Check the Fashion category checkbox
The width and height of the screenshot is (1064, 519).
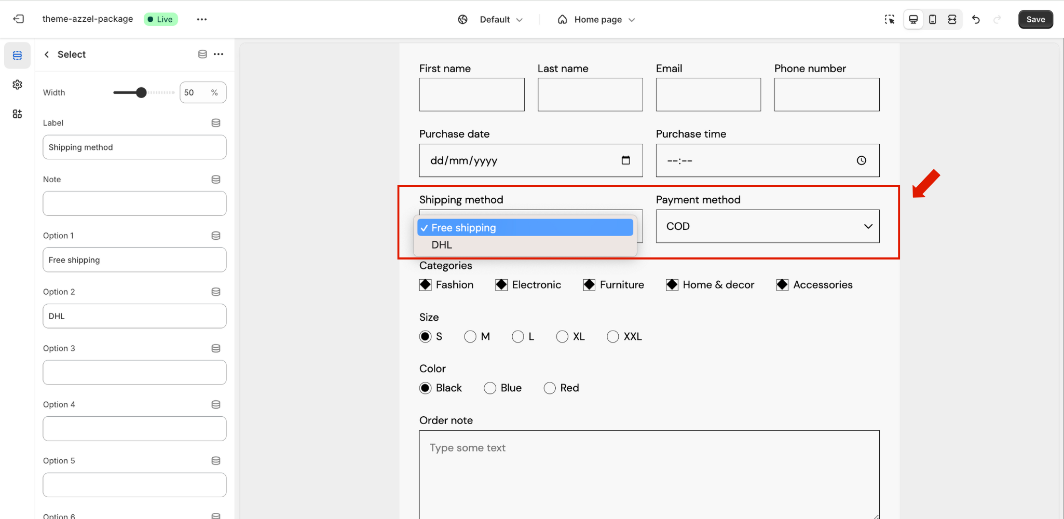pyautogui.click(x=426, y=285)
